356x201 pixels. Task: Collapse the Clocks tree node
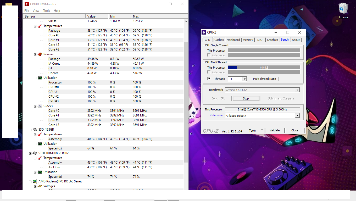pyautogui.click(x=35, y=106)
